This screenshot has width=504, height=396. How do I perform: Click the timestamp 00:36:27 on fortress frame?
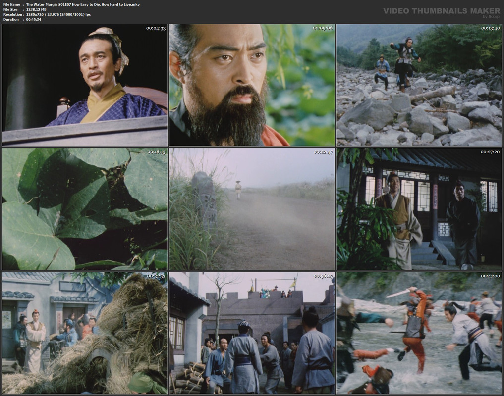click(x=323, y=276)
